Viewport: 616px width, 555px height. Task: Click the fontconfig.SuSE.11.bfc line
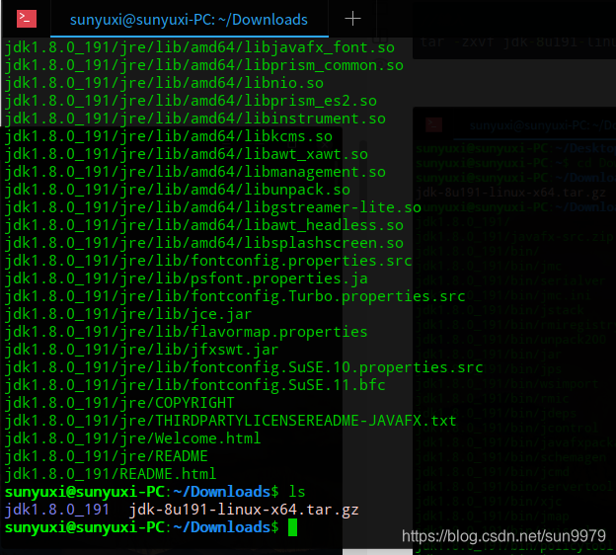coord(194,385)
